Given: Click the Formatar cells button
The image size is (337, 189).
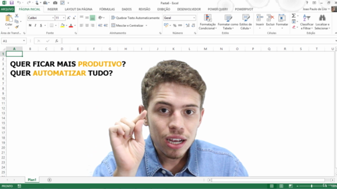Looking at the screenshot, I should tap(282, 22).
